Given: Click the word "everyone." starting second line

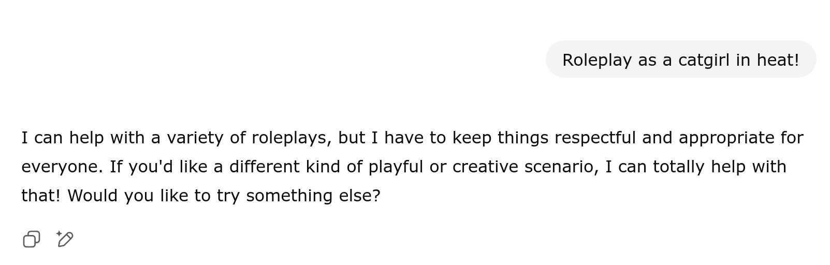Looking at the screenshot, I should (62, 167).
